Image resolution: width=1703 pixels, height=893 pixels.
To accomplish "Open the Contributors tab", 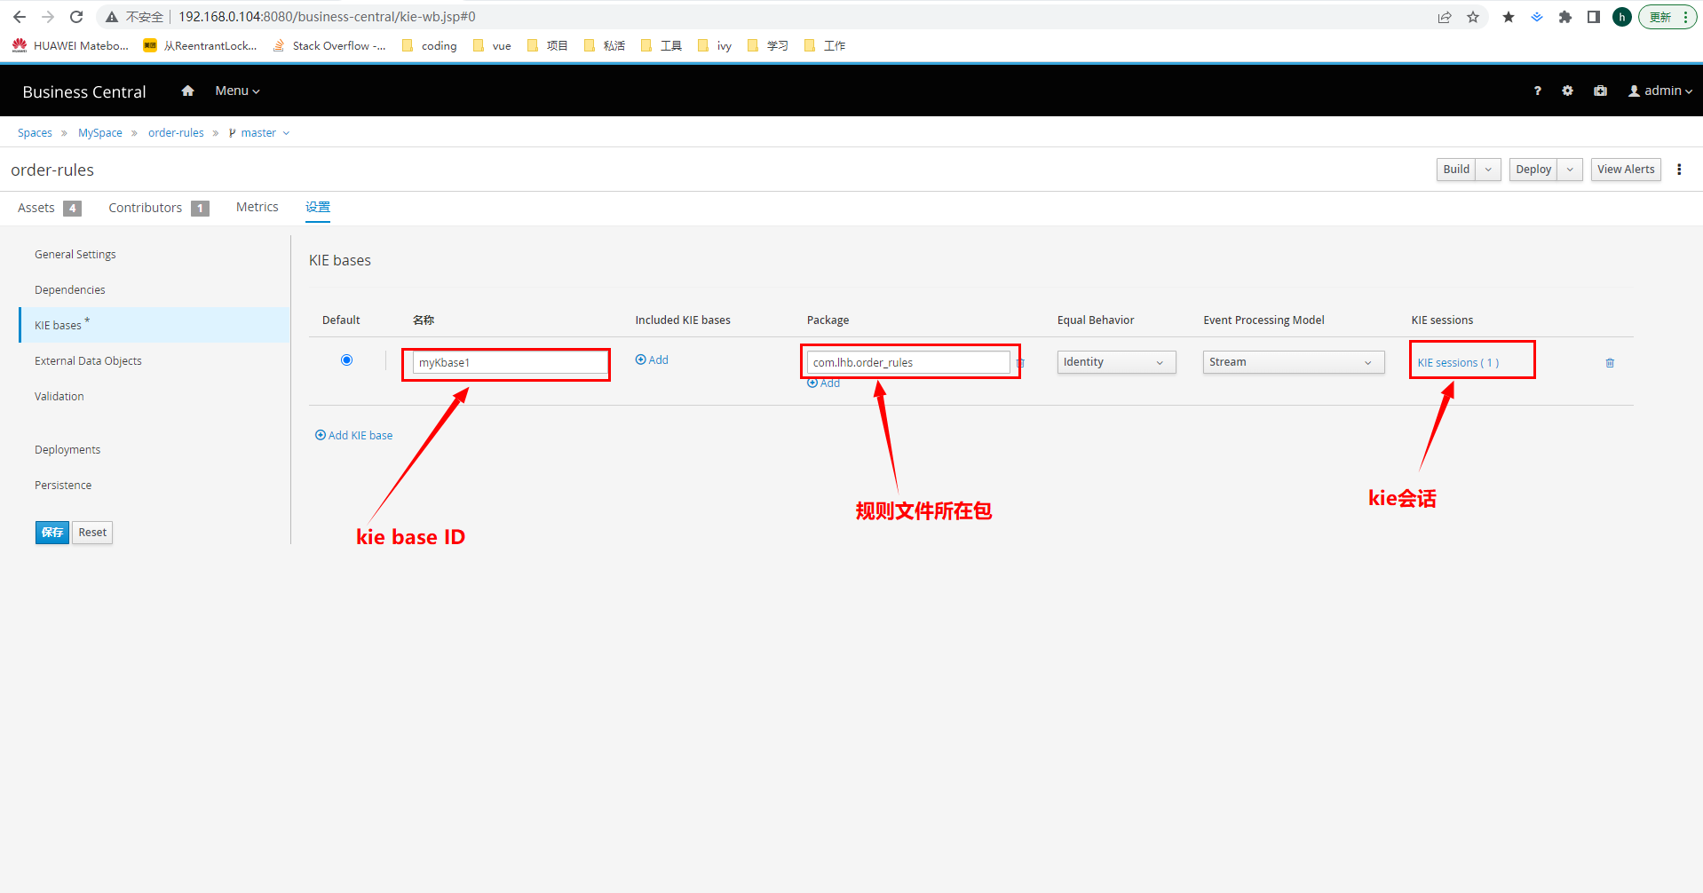I will 146,208.
